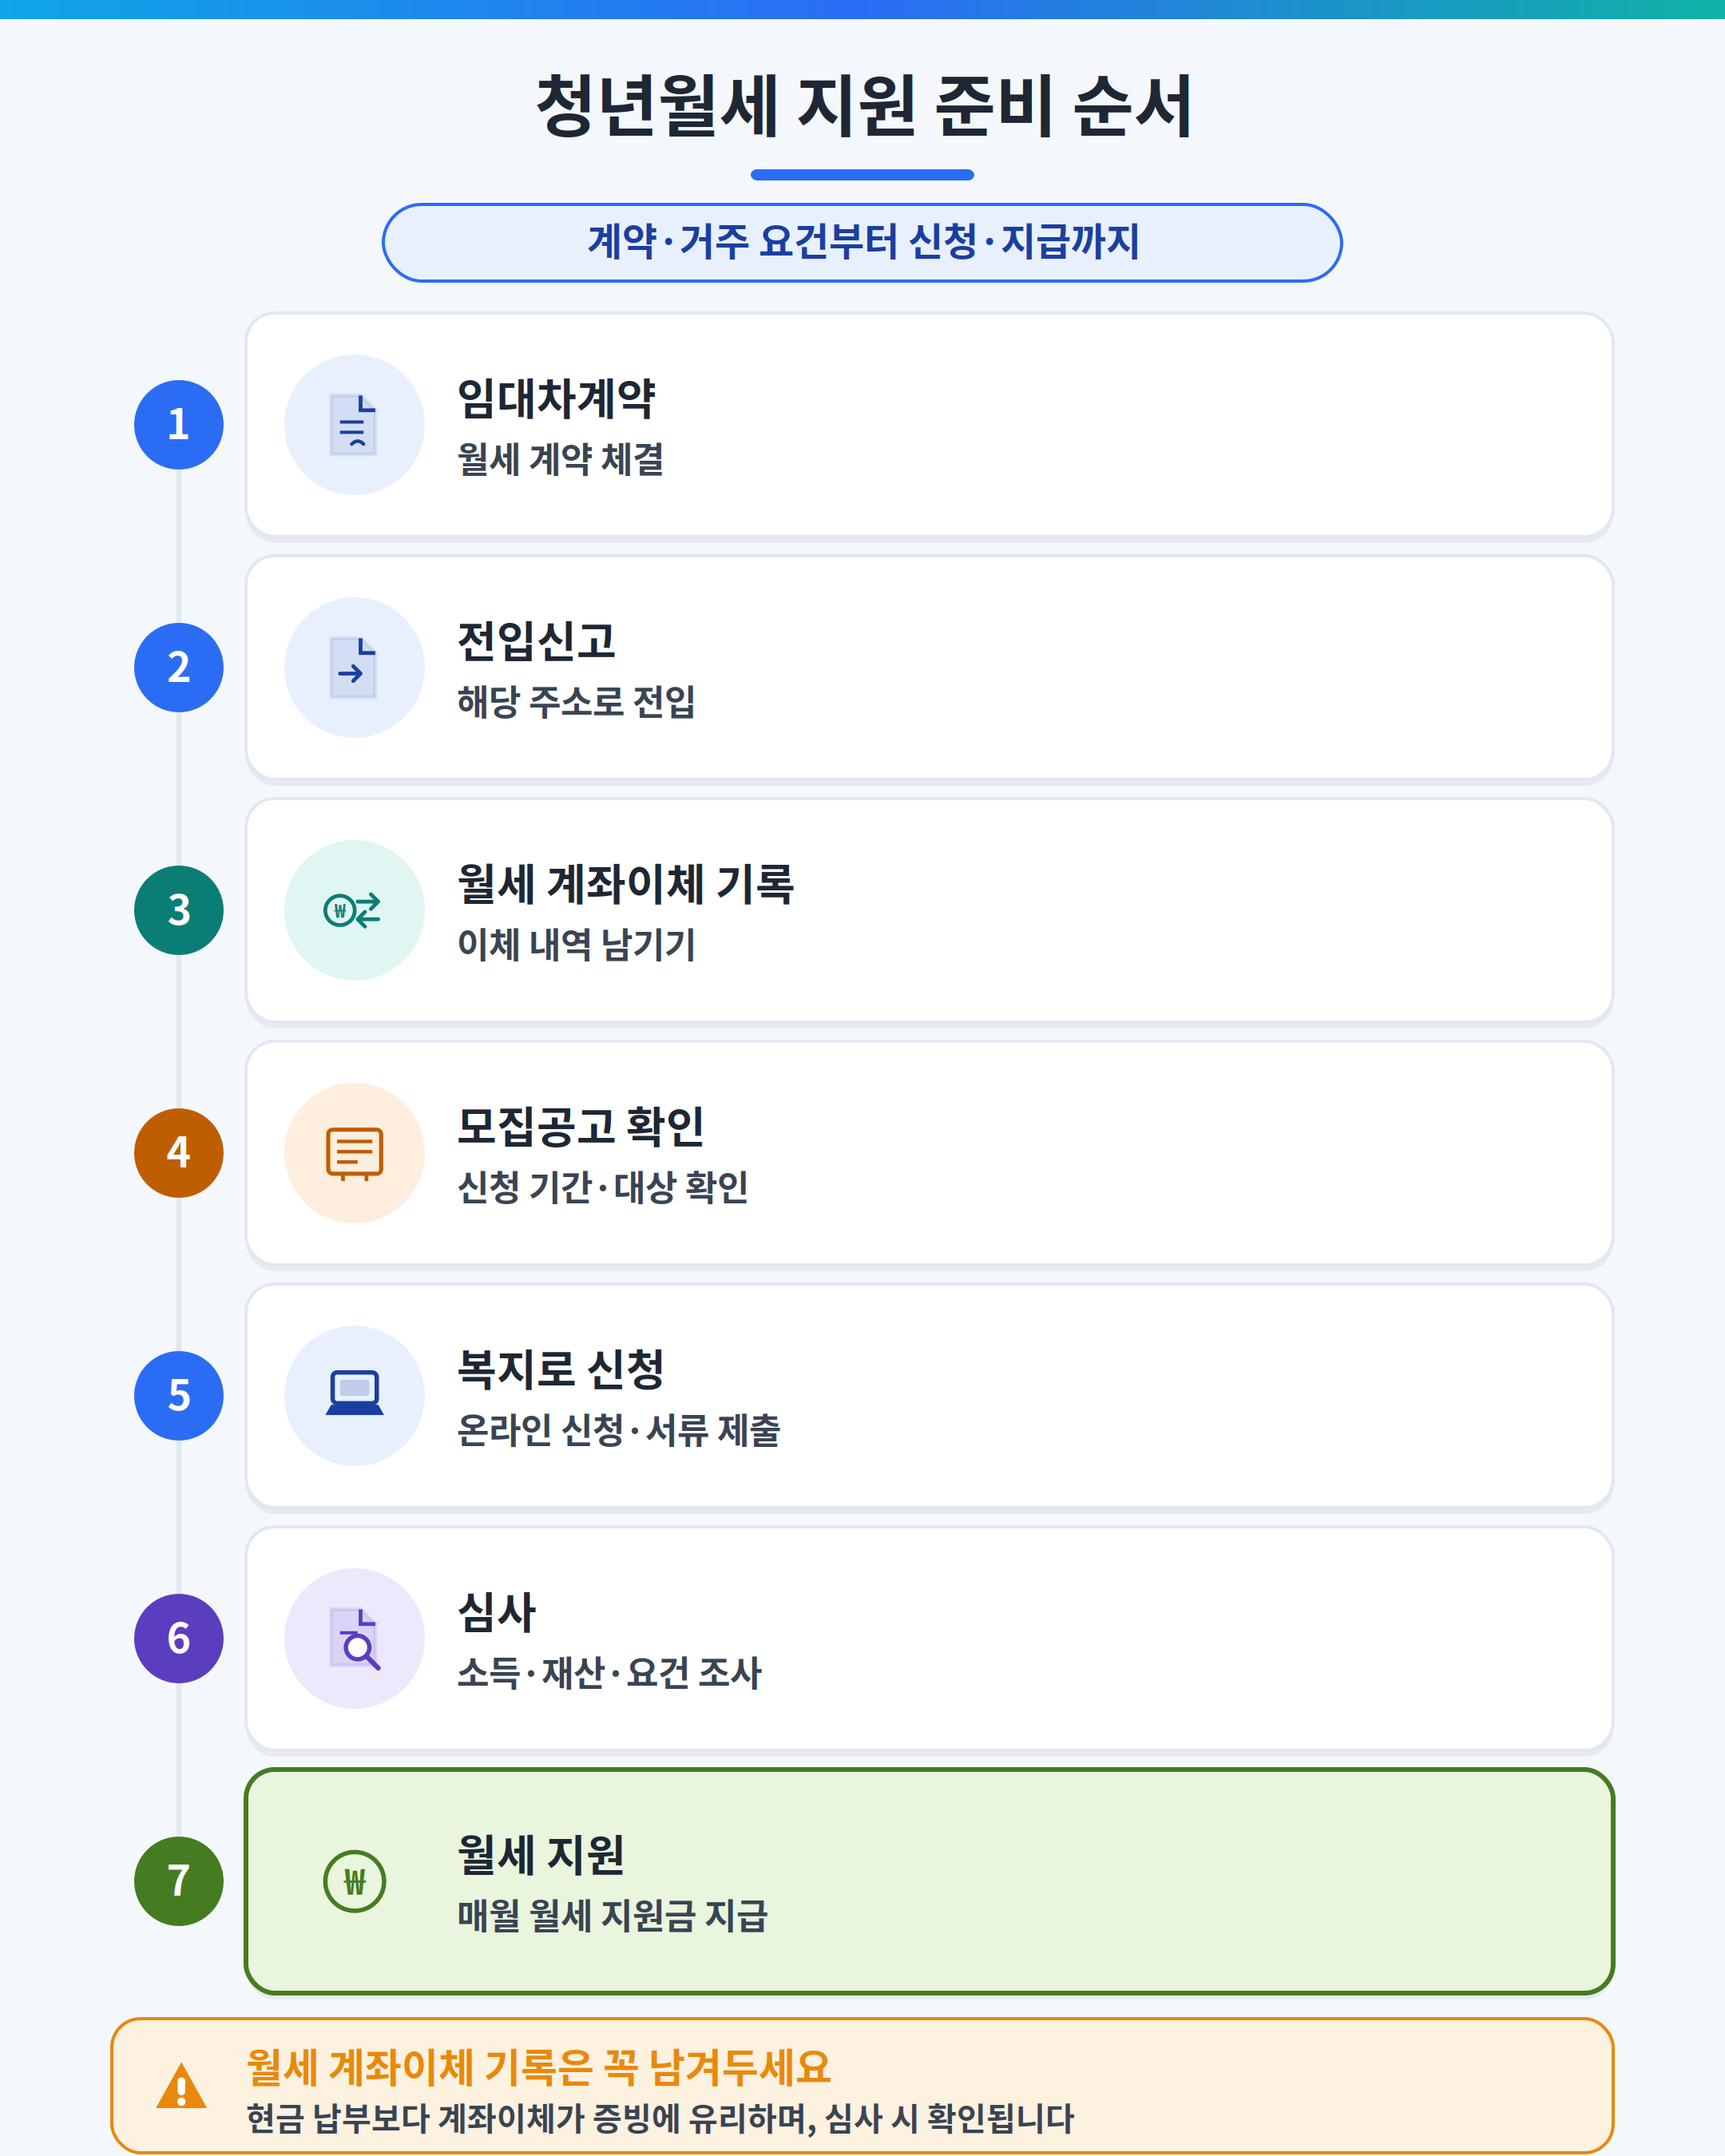This screenshot has height=2156, width=1725.
Task: Select step number 3 teal circle
Action: click(179, 910)
